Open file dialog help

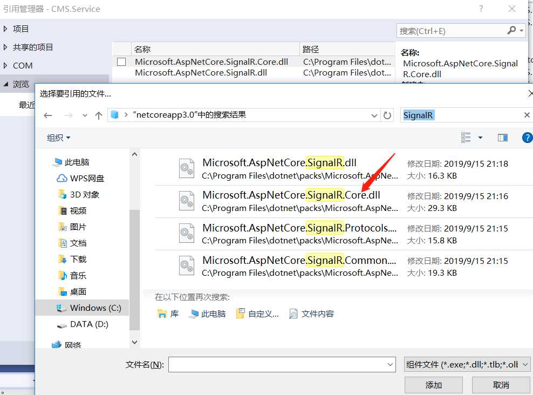[527, 138]
